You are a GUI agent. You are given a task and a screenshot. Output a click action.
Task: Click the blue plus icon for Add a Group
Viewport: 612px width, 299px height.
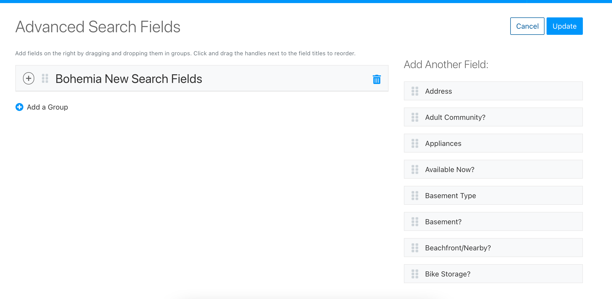(19, 107)
